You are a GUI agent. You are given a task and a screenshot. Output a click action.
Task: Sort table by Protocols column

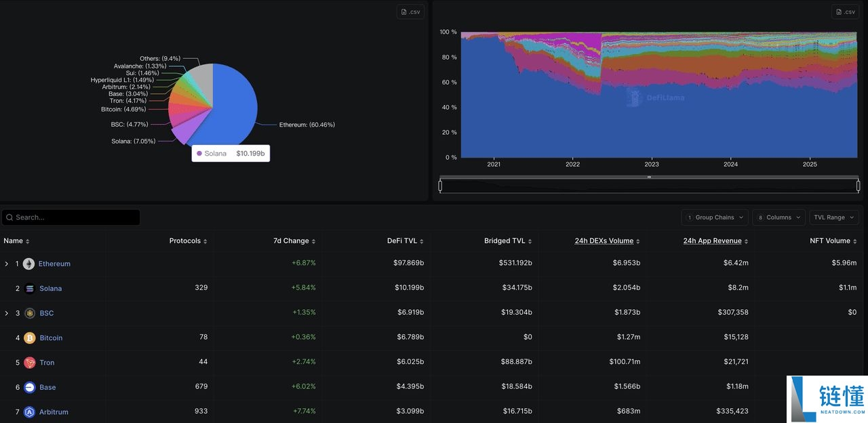188,241
